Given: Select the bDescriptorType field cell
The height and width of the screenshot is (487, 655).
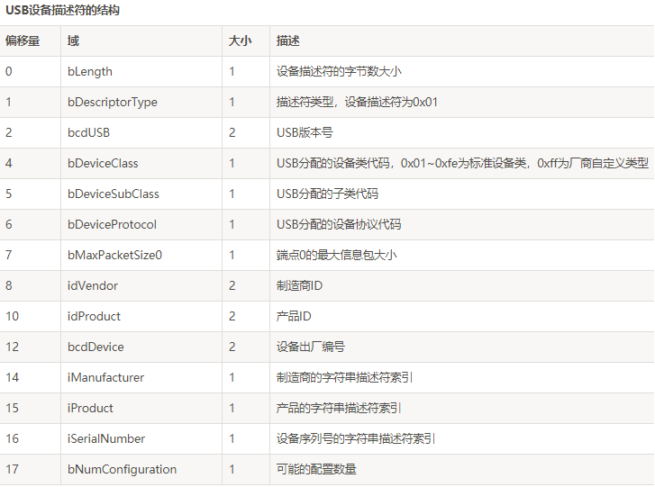Looking at the screenshot, I should pyautogui.click(x=113, y=102).
